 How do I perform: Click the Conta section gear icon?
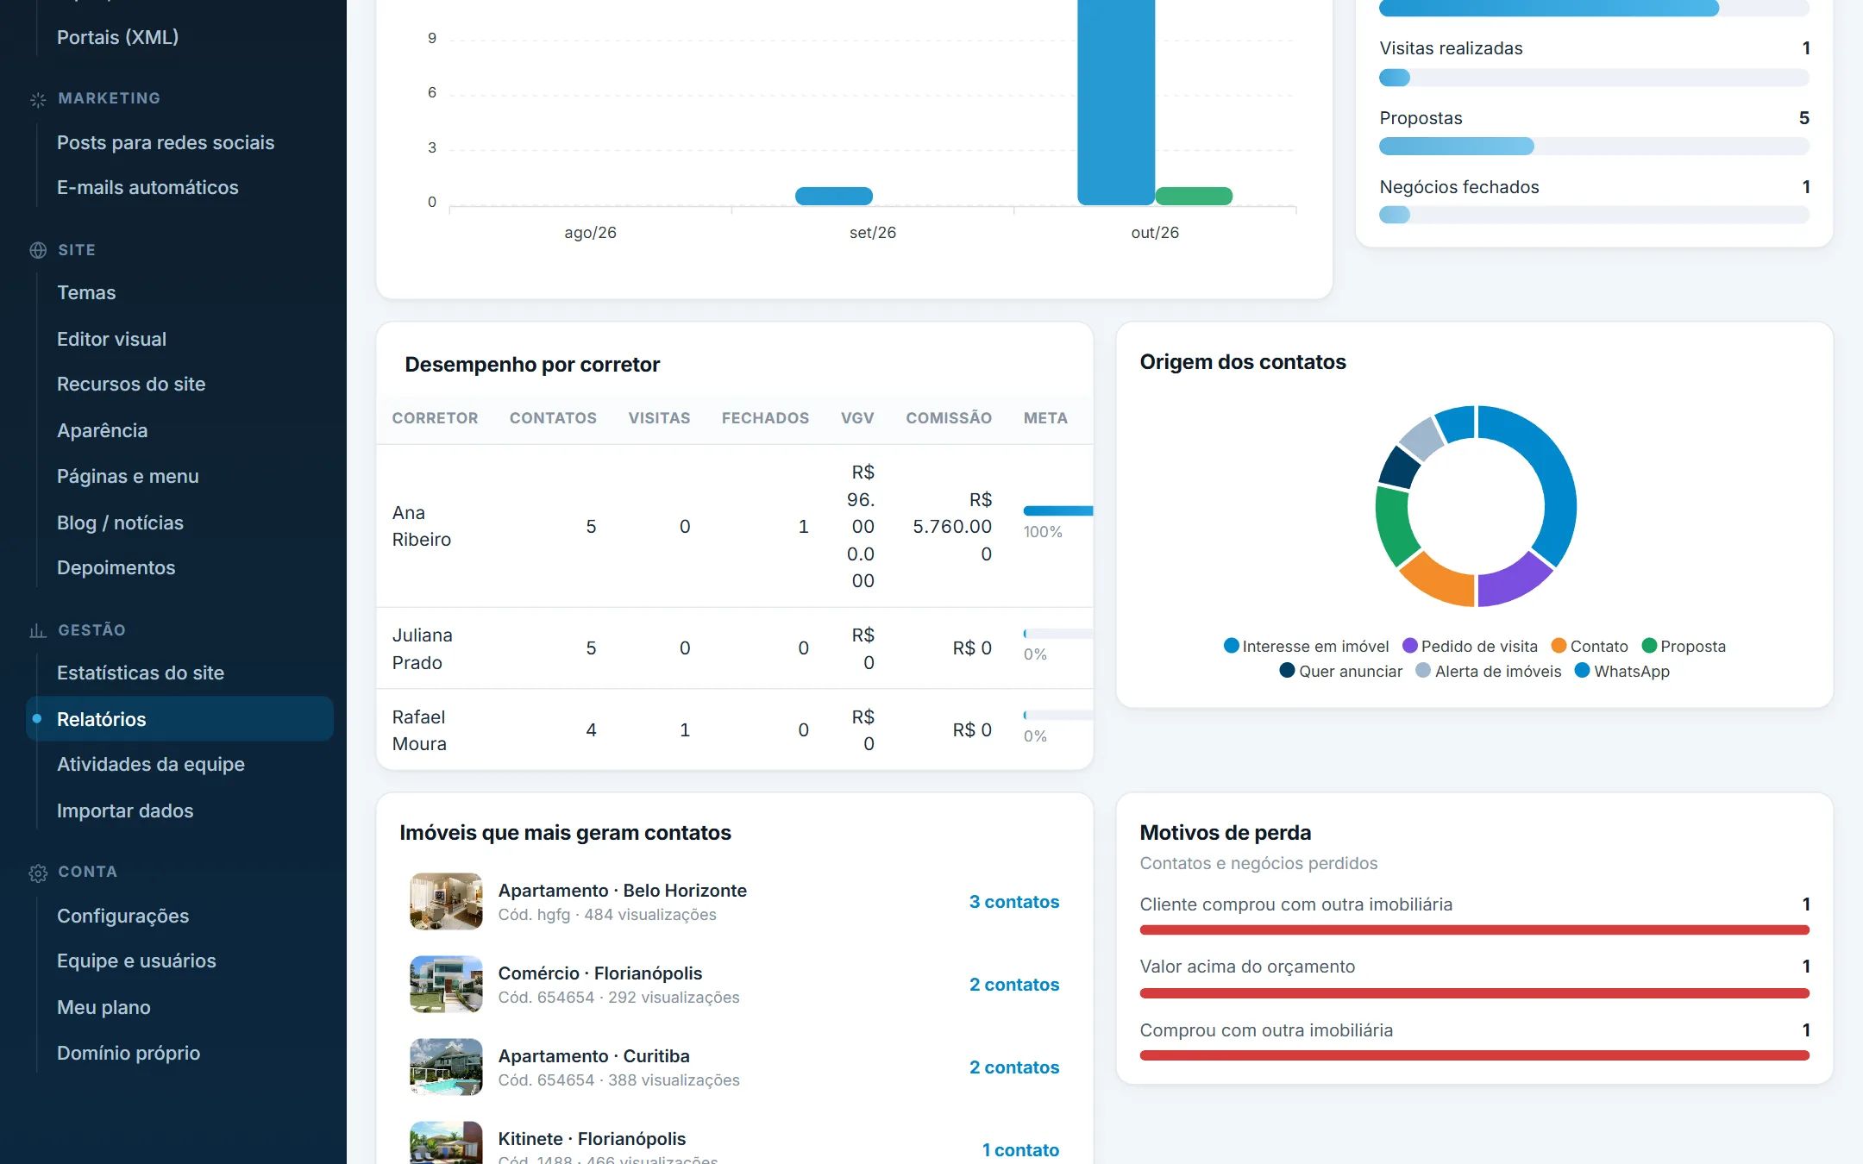point(38,873)
